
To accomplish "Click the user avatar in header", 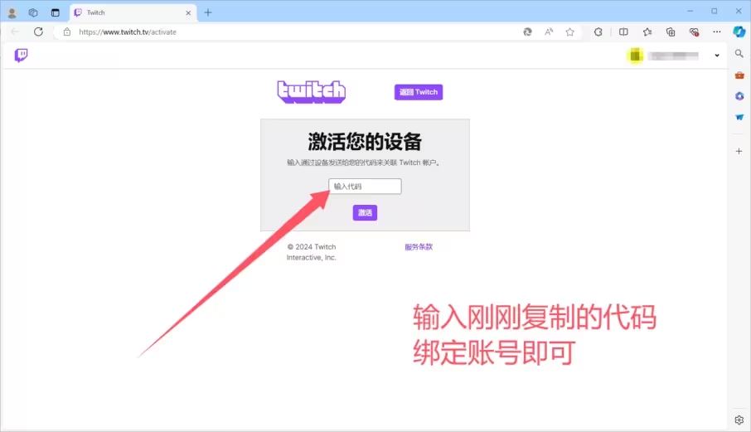I will click(x=635, y=56).
